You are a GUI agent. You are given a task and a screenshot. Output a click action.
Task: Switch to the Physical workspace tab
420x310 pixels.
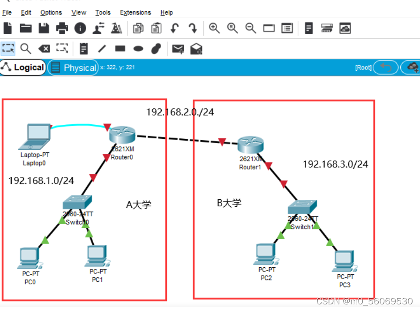pyautogui.click(x=73, y=68)
